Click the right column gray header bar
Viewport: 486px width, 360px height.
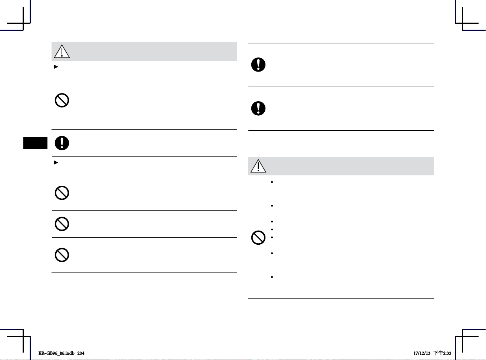341,166
